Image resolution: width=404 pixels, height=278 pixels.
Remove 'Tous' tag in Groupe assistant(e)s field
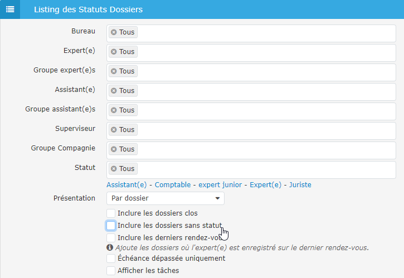tap(114, 110)
